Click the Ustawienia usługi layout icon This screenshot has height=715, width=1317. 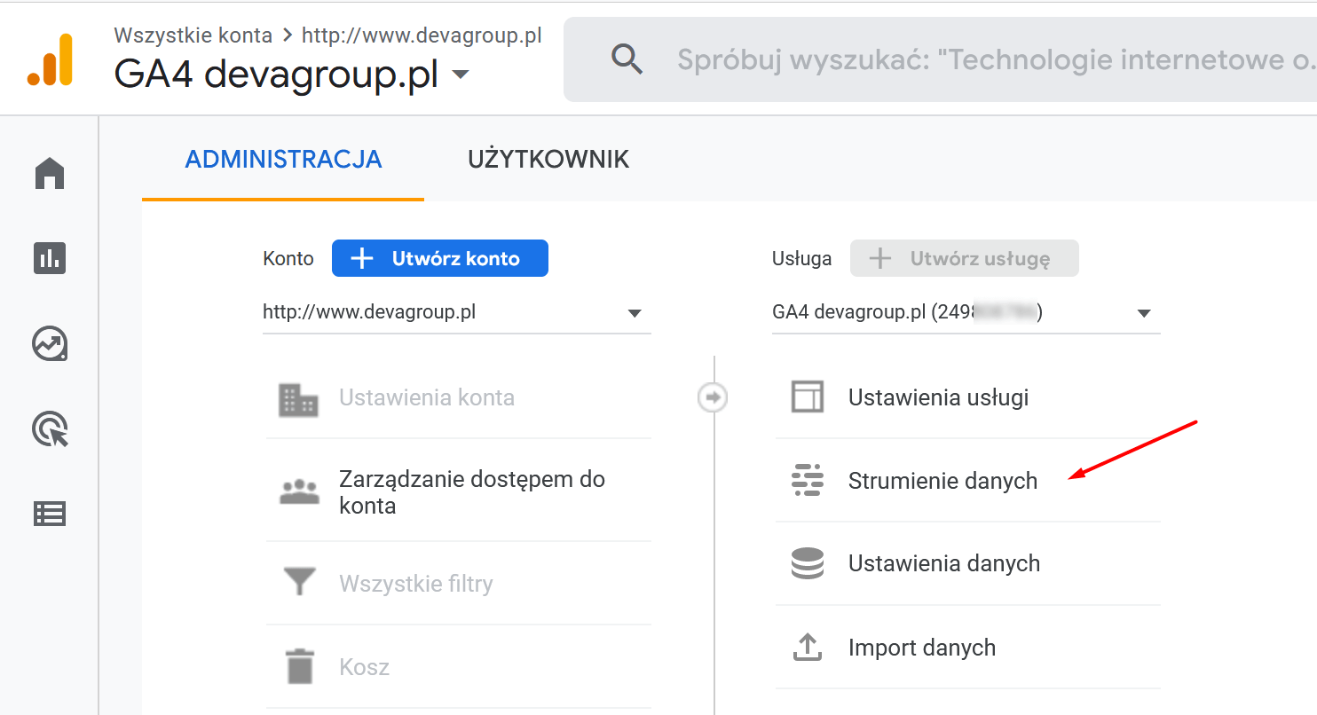808,397
